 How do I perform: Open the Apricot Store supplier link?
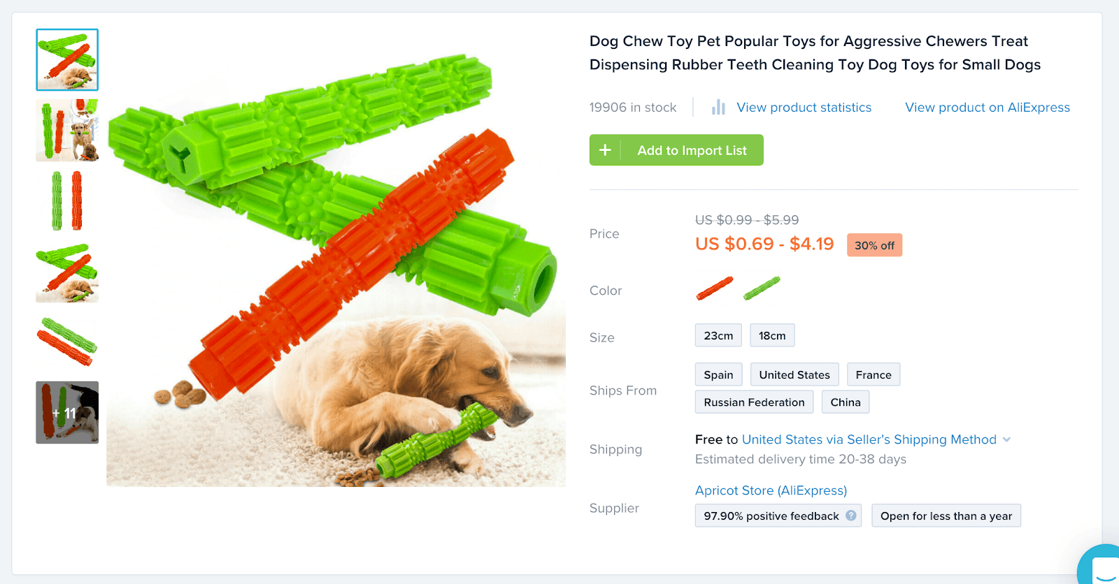[x=771, y=490]
